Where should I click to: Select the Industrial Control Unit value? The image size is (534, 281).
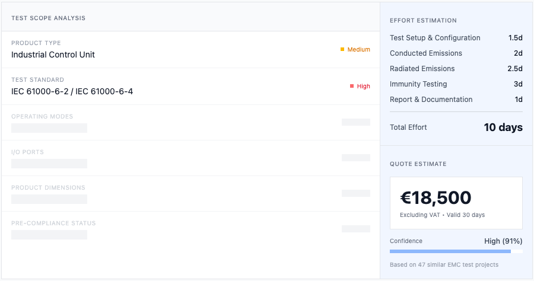point(53,55)
